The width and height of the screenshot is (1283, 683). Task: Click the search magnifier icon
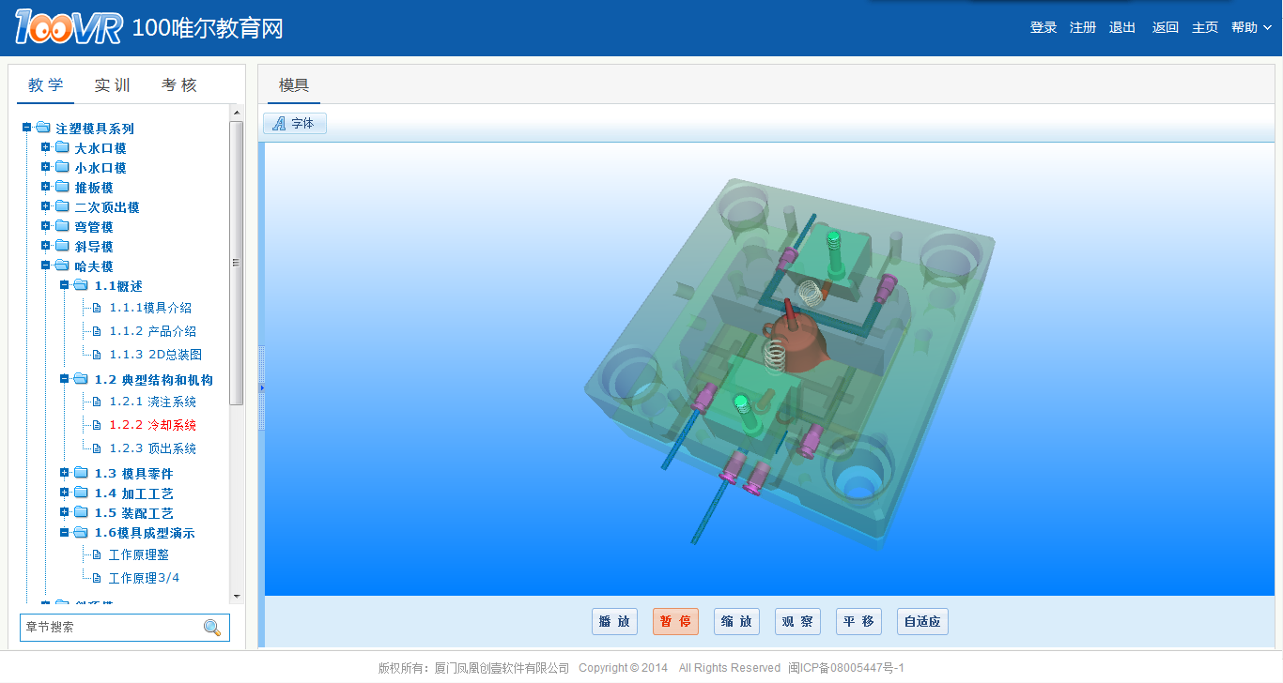click(212, 628)
